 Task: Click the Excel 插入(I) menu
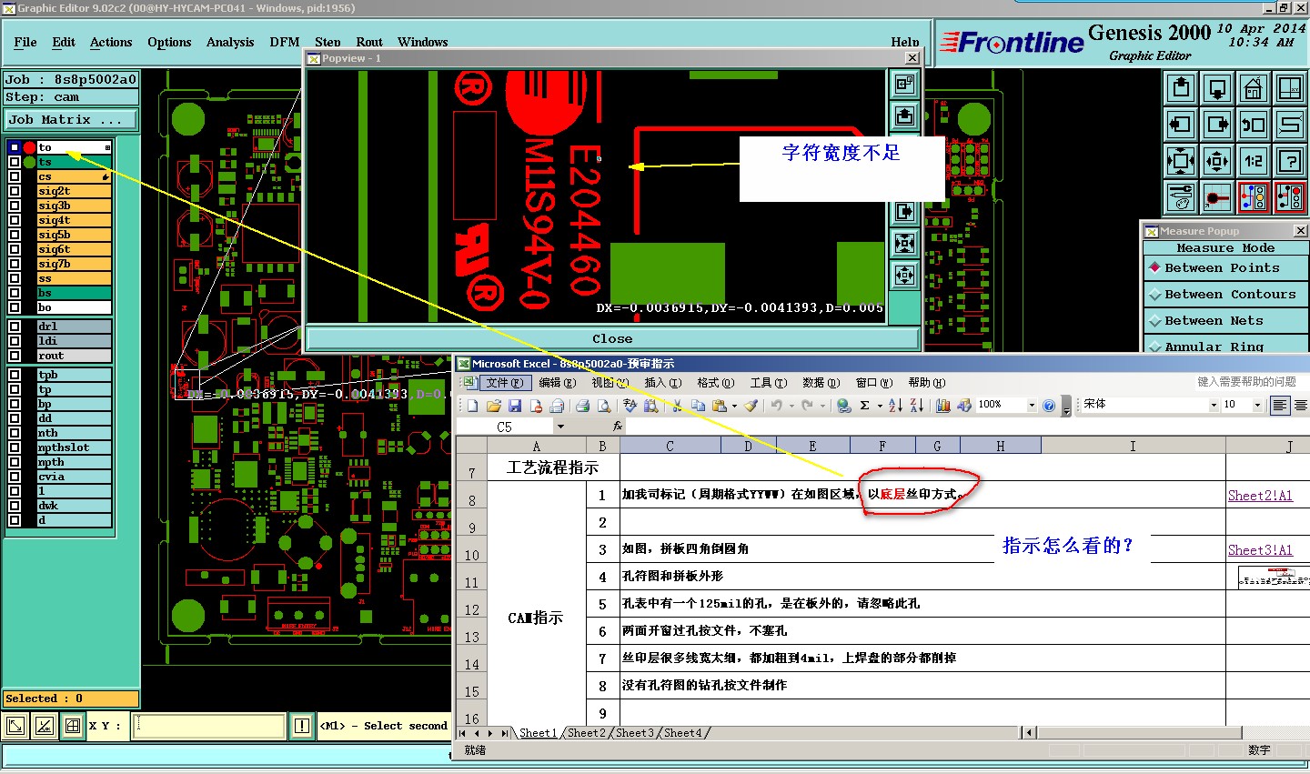click(x=662, y=383)
